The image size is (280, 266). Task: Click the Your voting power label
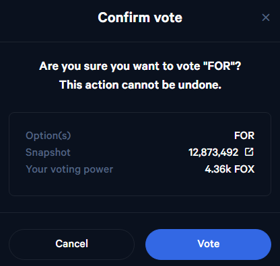(69, 169)
